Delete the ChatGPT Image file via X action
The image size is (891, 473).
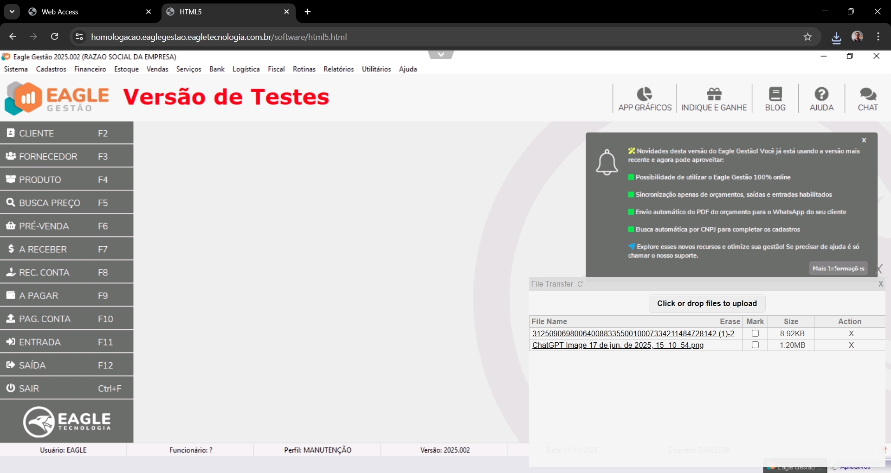point(851,345)
